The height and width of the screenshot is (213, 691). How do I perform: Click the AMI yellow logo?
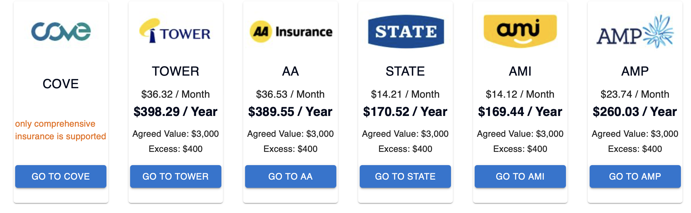pos(520,31)
